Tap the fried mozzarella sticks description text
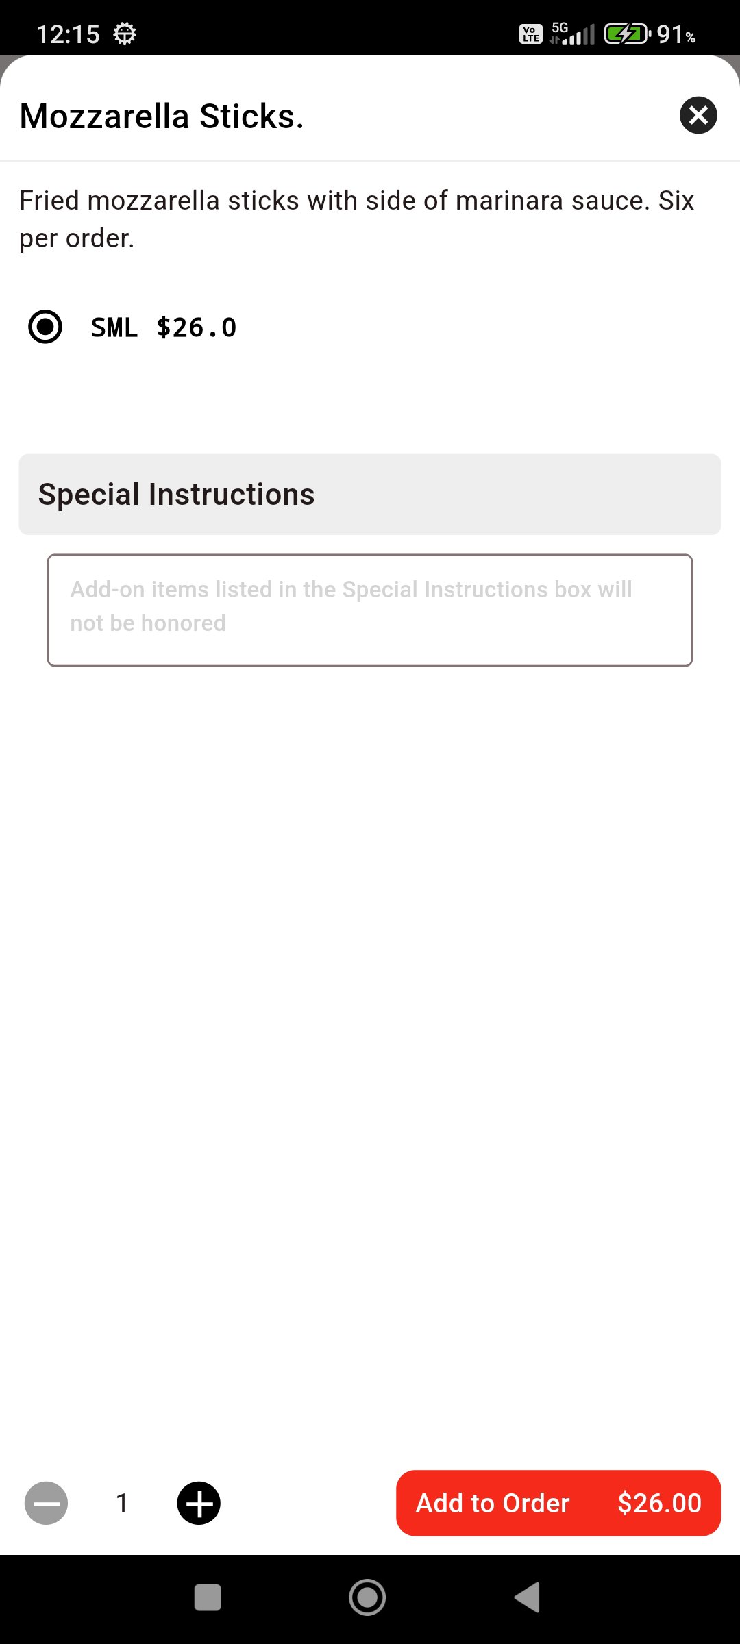This screenshot has height=1644, width=740. click(356, 219)
